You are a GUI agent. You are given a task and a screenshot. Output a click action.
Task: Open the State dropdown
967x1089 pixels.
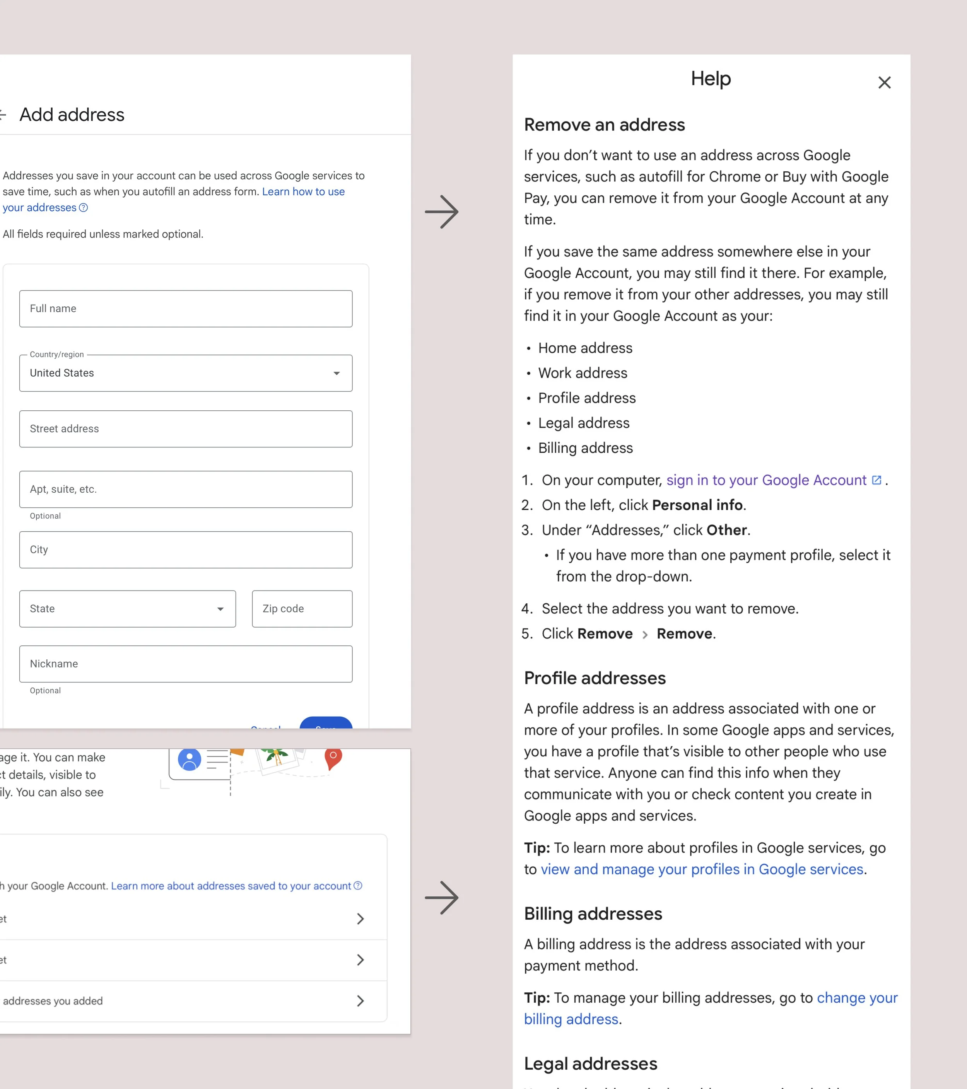coord(127,608)
